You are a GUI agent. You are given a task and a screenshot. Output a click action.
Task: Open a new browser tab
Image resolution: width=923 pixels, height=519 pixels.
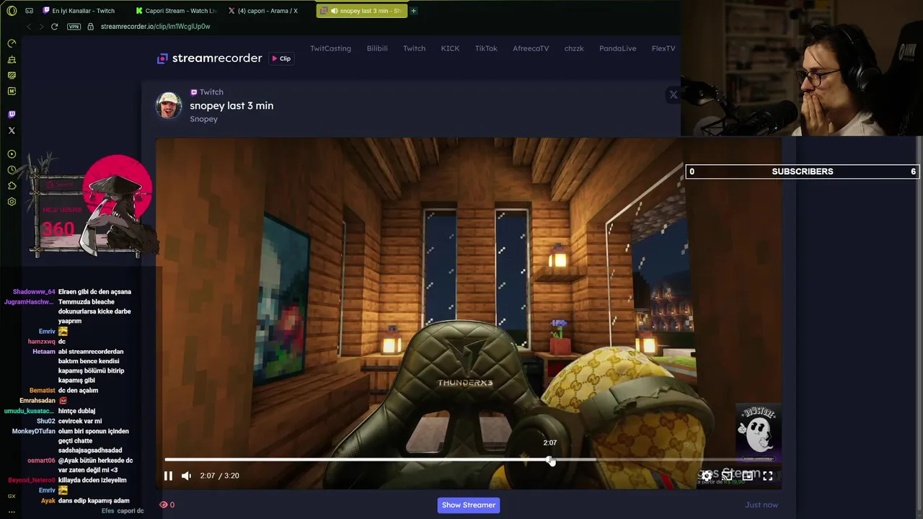click(414, 11)
